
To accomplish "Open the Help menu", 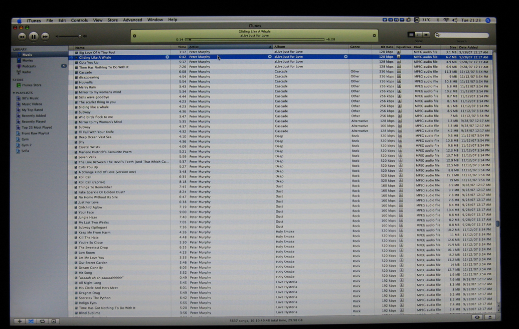I will tap(172, 20).
